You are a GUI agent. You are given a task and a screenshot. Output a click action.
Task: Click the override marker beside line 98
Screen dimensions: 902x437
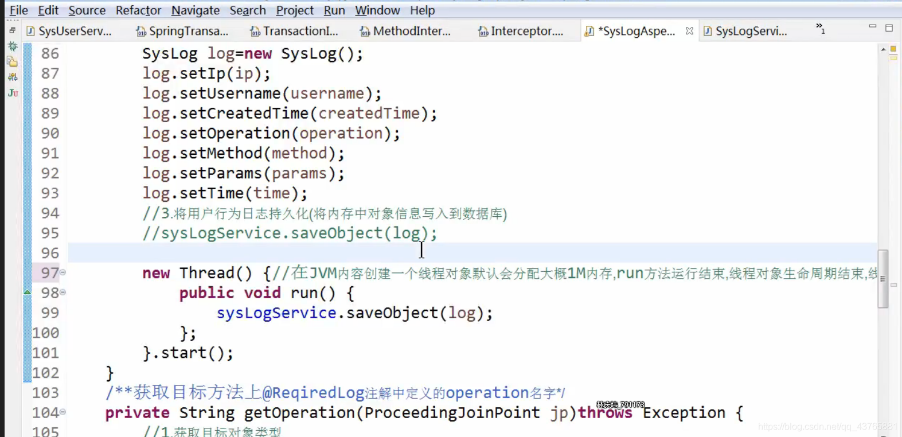(x=27, y=292)
